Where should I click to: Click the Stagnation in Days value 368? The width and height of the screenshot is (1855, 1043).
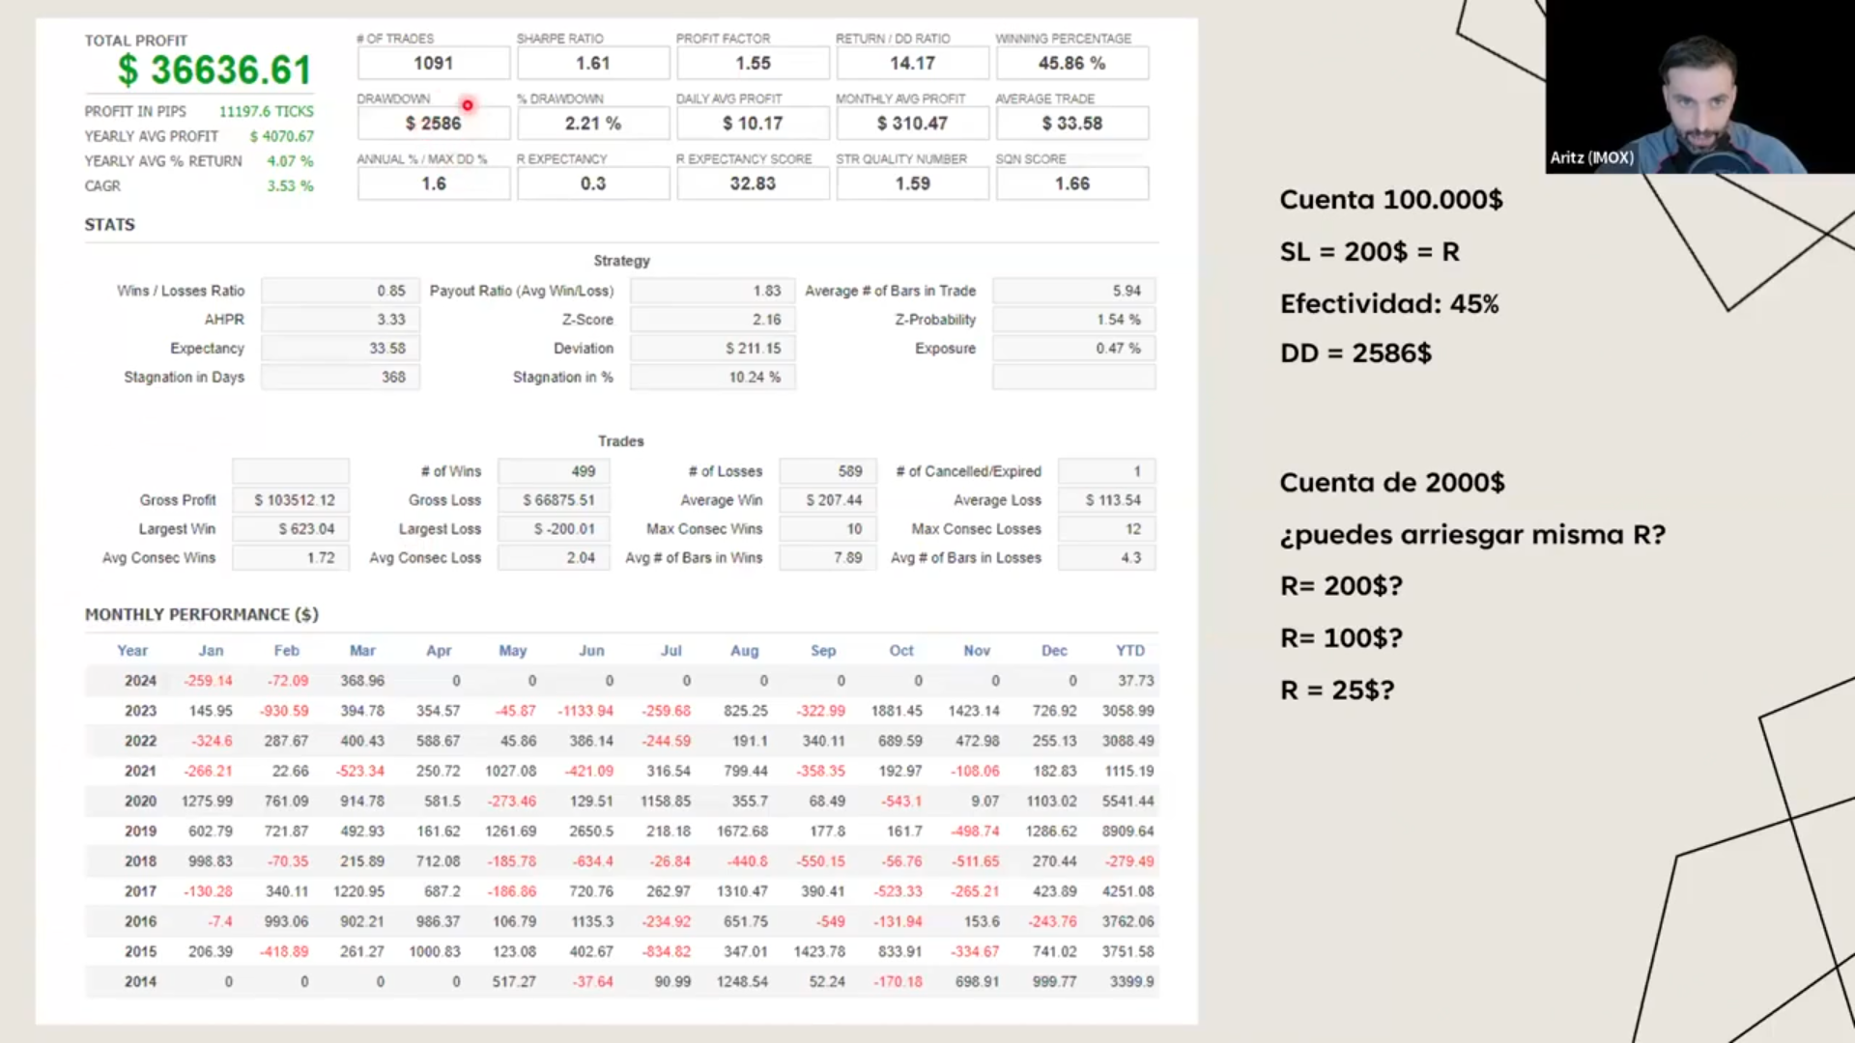point(340,378)
